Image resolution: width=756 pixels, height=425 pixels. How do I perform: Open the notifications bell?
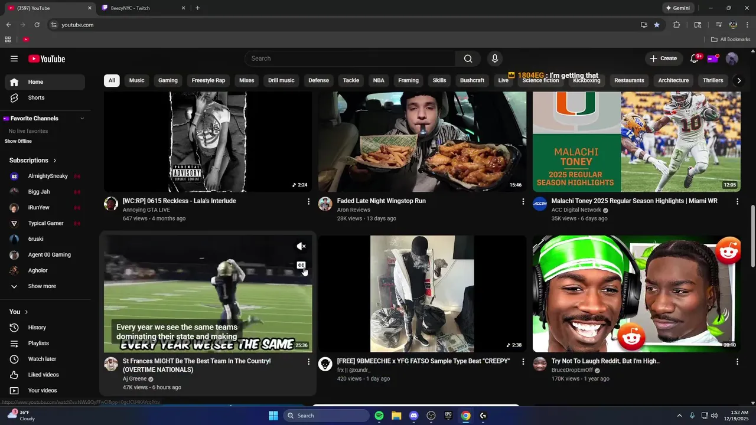pyautogui.click(x=695, y=58)
